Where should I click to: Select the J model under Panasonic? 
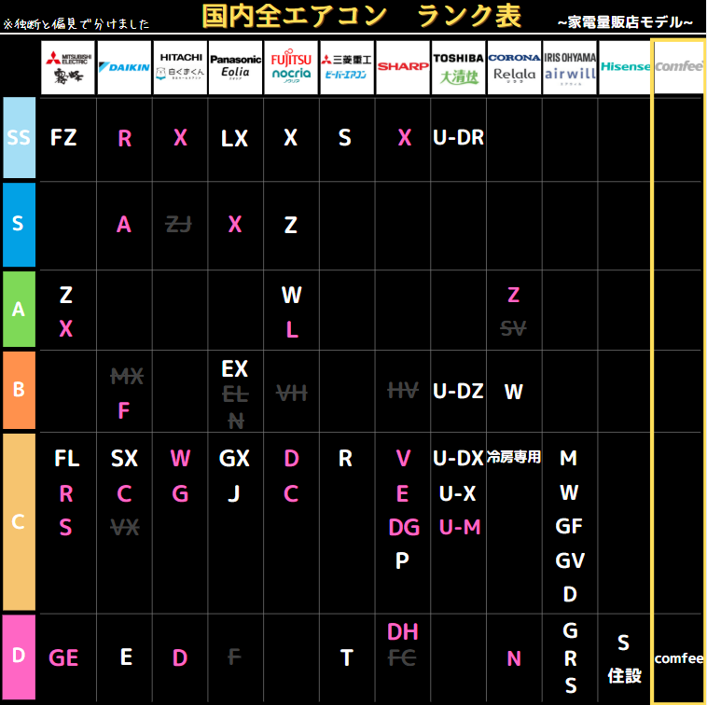click(233, 494)
